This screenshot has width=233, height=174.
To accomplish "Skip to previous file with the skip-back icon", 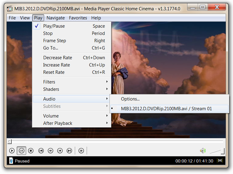I will click(41, 151).
